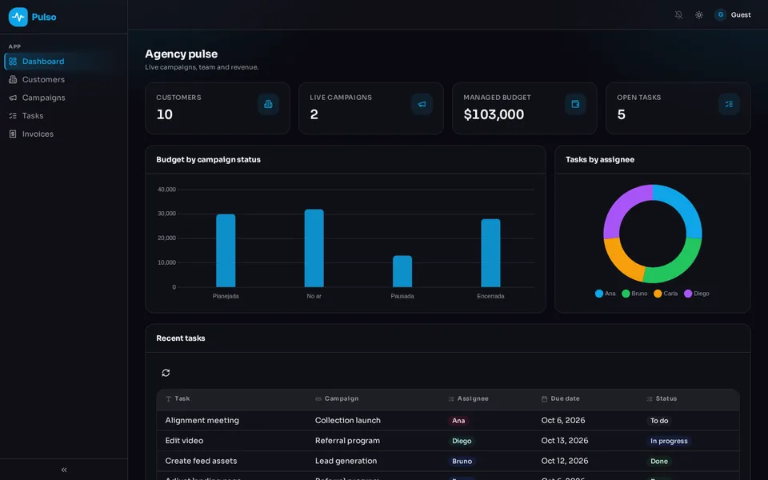Open the Guest user avatar
This screenshot has height=480, width=768.
click(x=720, y=14)
